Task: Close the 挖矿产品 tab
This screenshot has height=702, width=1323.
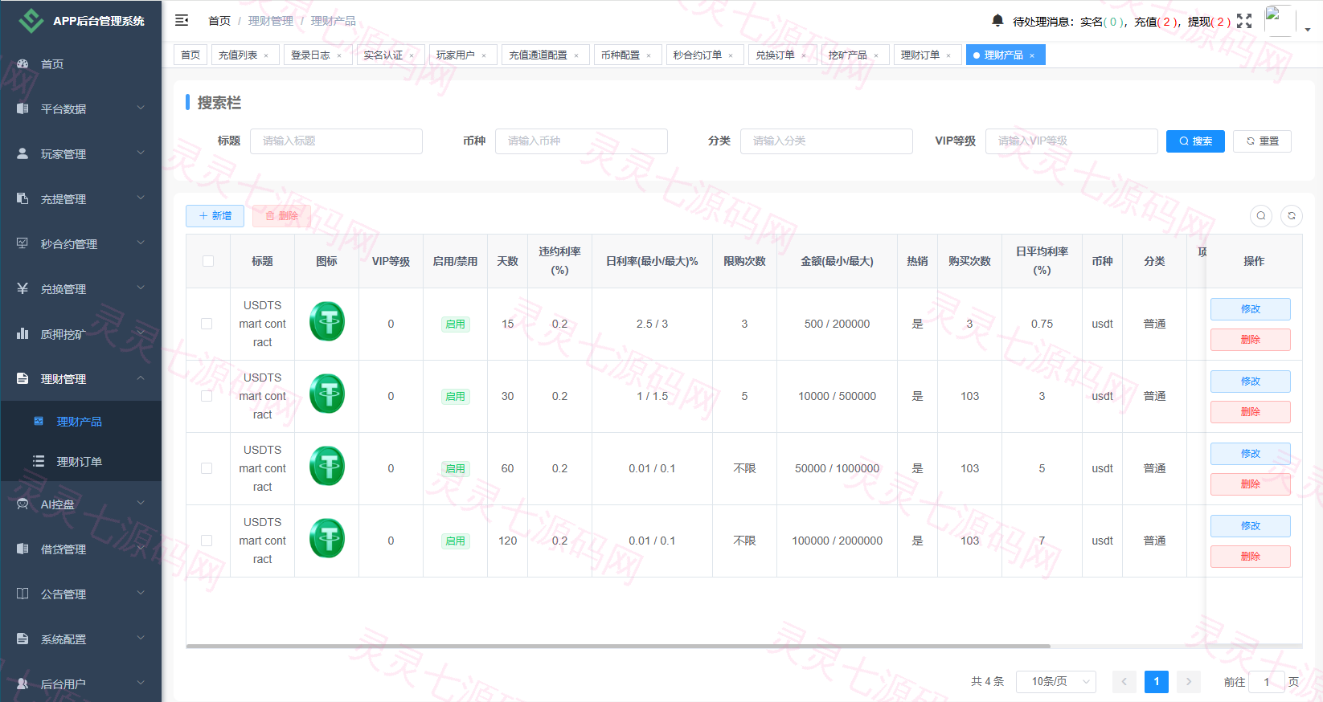Action: tap(876, 55)
